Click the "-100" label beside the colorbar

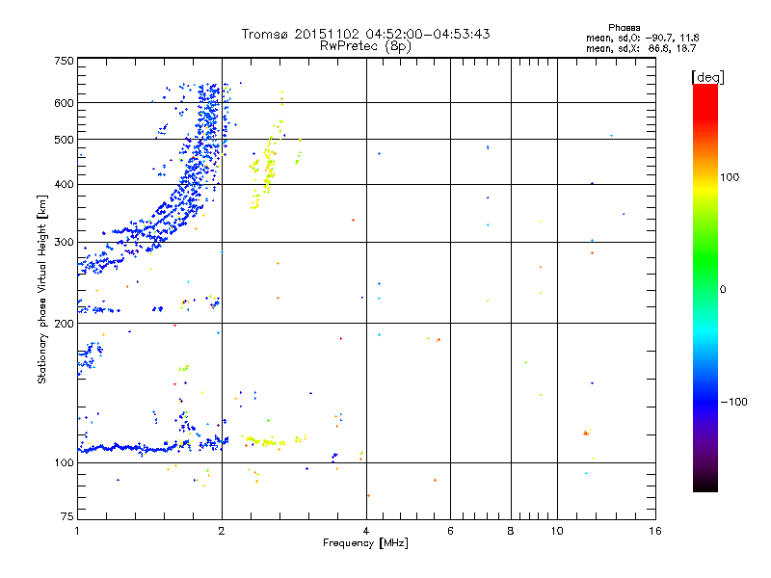pos(733,402)
